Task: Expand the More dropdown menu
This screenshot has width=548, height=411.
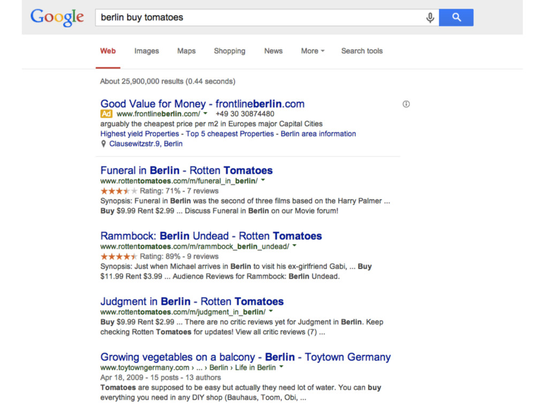Action: (313, 51)
